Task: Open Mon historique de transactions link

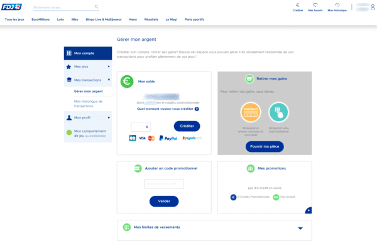Action: tap(88, 104)
